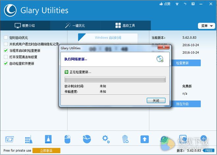This screenshot has width=217, height=155.
Task: Click current version number 5.62.0.83 near 当前版本
Action: [189, 38]
